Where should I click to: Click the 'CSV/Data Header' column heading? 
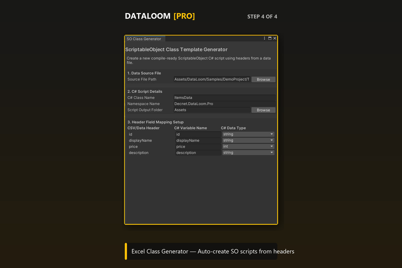point(143,128)
